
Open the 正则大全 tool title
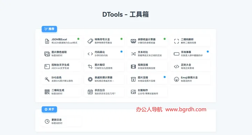pos(186,65)
